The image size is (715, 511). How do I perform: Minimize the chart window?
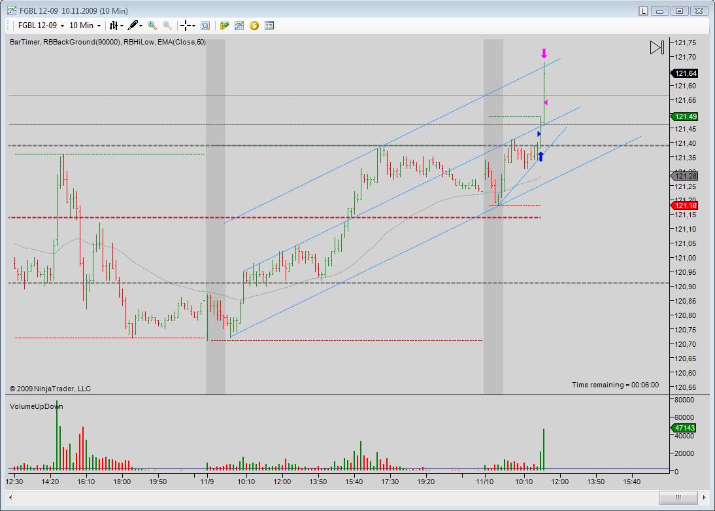(660, 10)
